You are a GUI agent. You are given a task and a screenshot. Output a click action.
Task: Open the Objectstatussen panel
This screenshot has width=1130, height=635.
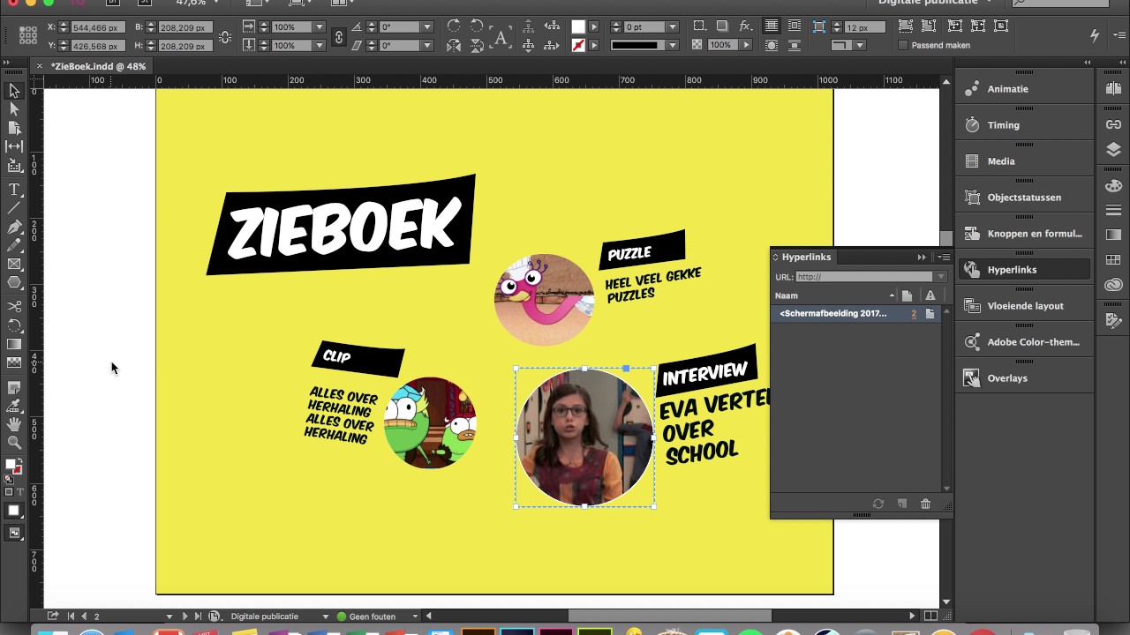[x=1024, y=198]
